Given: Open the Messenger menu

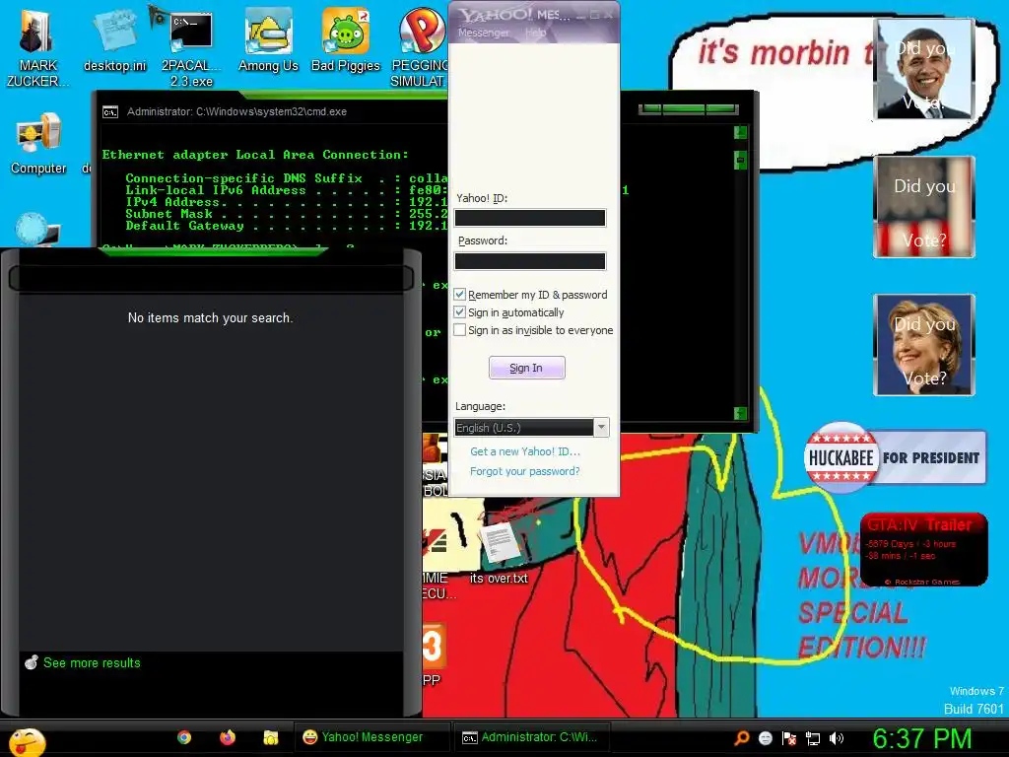Looking at the screenshot, I should [x=483, y=33].
